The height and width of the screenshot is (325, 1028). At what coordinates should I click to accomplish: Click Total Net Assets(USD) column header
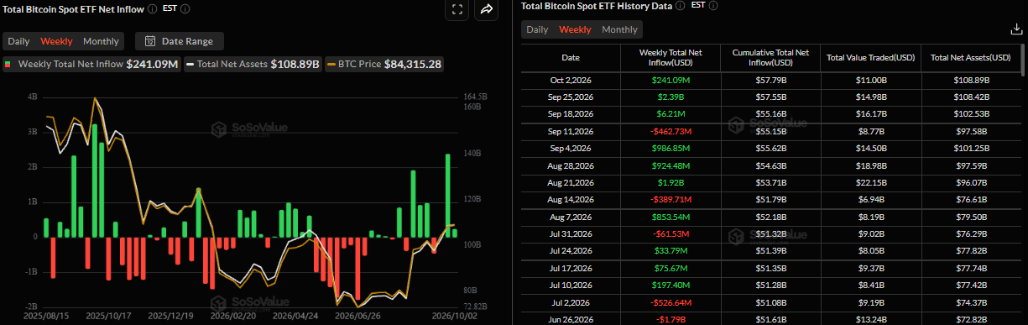click(x=971, y=58)
